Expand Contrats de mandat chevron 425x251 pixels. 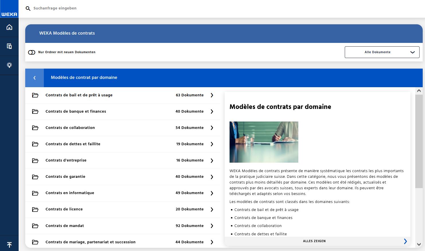(212, 226)
